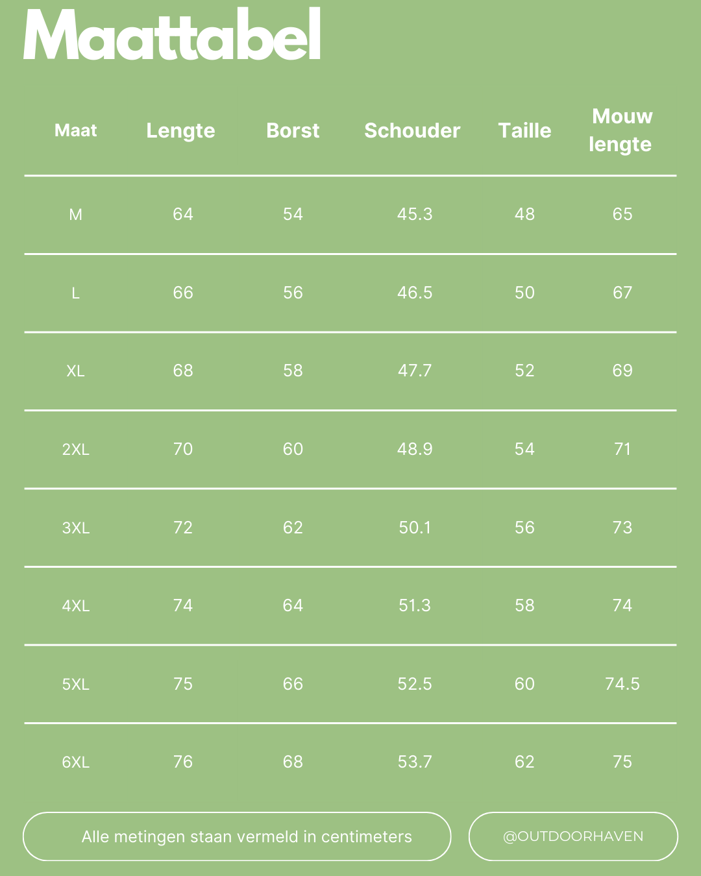This screenshot has width=701, height=876.
Task: Click the 6XL size row label
Action: click(76, 762)
